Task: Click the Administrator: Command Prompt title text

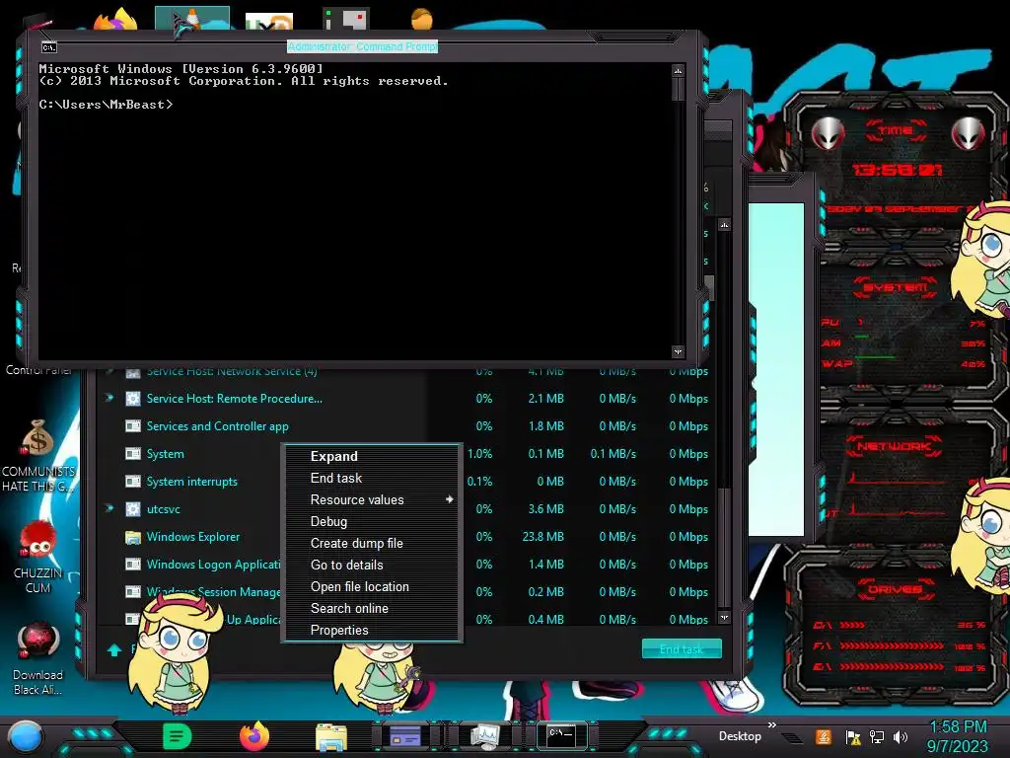Action: click(362, 47)
